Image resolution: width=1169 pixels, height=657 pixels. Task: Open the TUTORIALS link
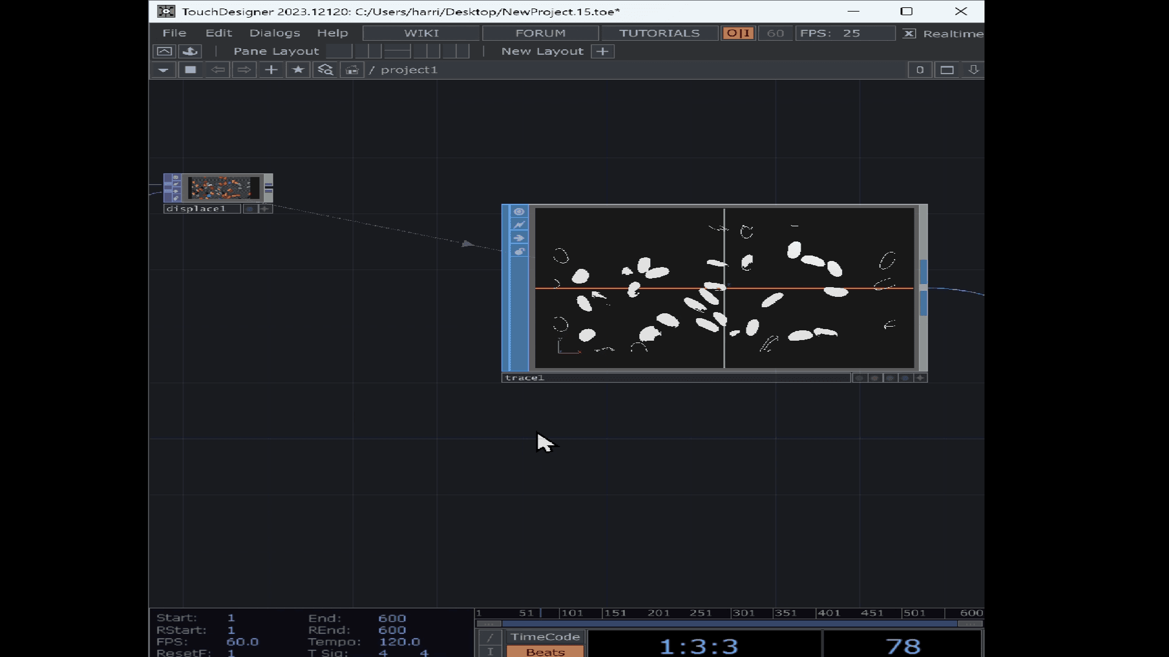point(659,33)
